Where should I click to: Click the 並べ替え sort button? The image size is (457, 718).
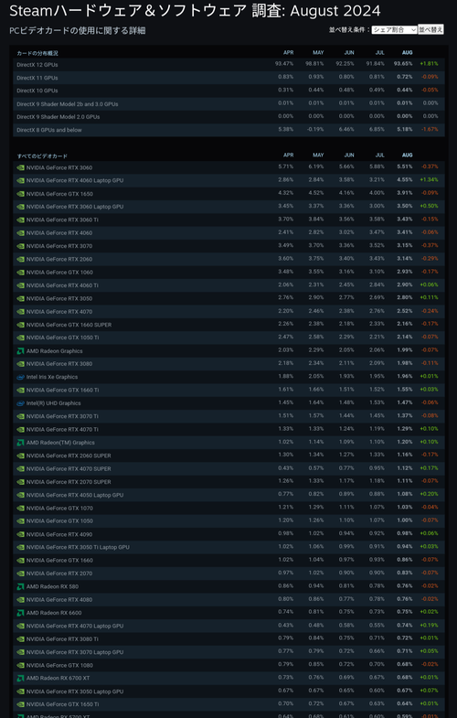pos(430,30)
